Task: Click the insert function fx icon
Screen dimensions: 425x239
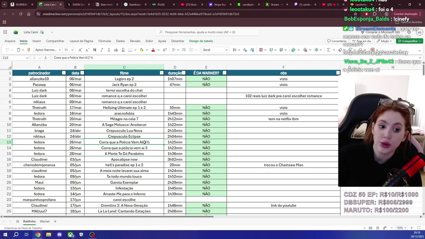Action: 46,58
